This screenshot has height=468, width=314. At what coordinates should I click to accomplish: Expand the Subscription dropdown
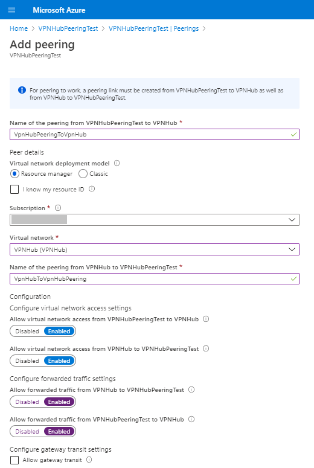coord(155,220)
